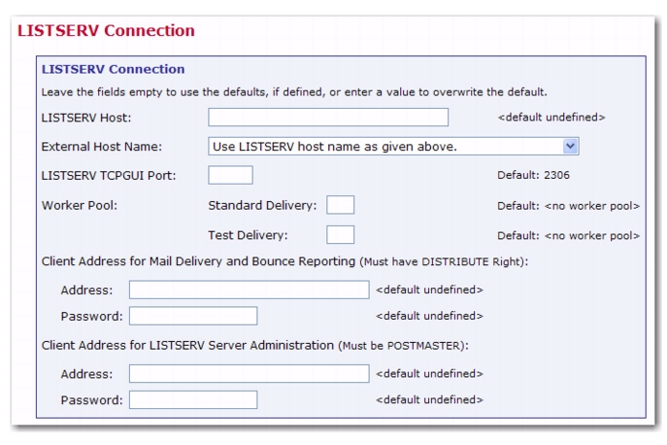Click the default undefined hint beside LISTSERV Host
The image size is (667, 445).
click(x=551, y=118)
